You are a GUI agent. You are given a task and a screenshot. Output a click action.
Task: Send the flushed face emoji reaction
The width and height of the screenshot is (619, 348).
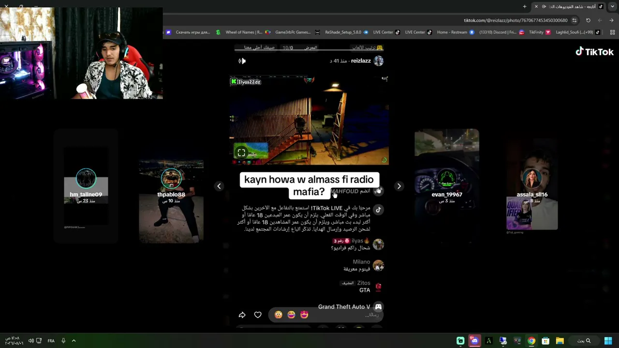tap(278, 315)
